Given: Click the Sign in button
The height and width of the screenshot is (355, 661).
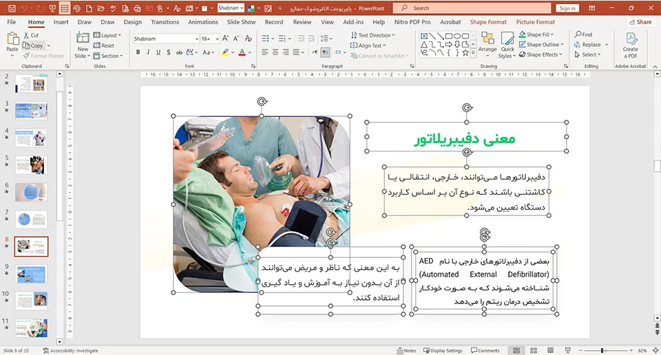Looking at the screenshot, I should tap(567, 8).
